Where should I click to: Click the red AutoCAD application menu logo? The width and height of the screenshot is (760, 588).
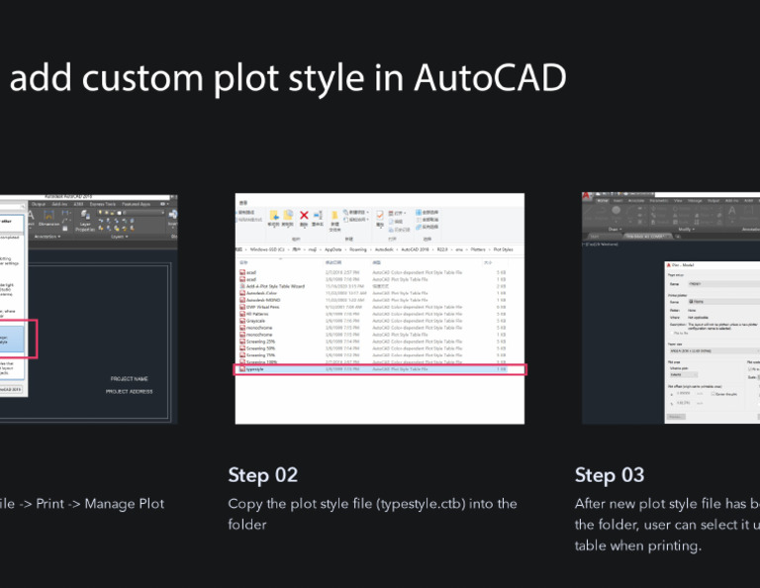pyautogui.click(x=586, y=196)
